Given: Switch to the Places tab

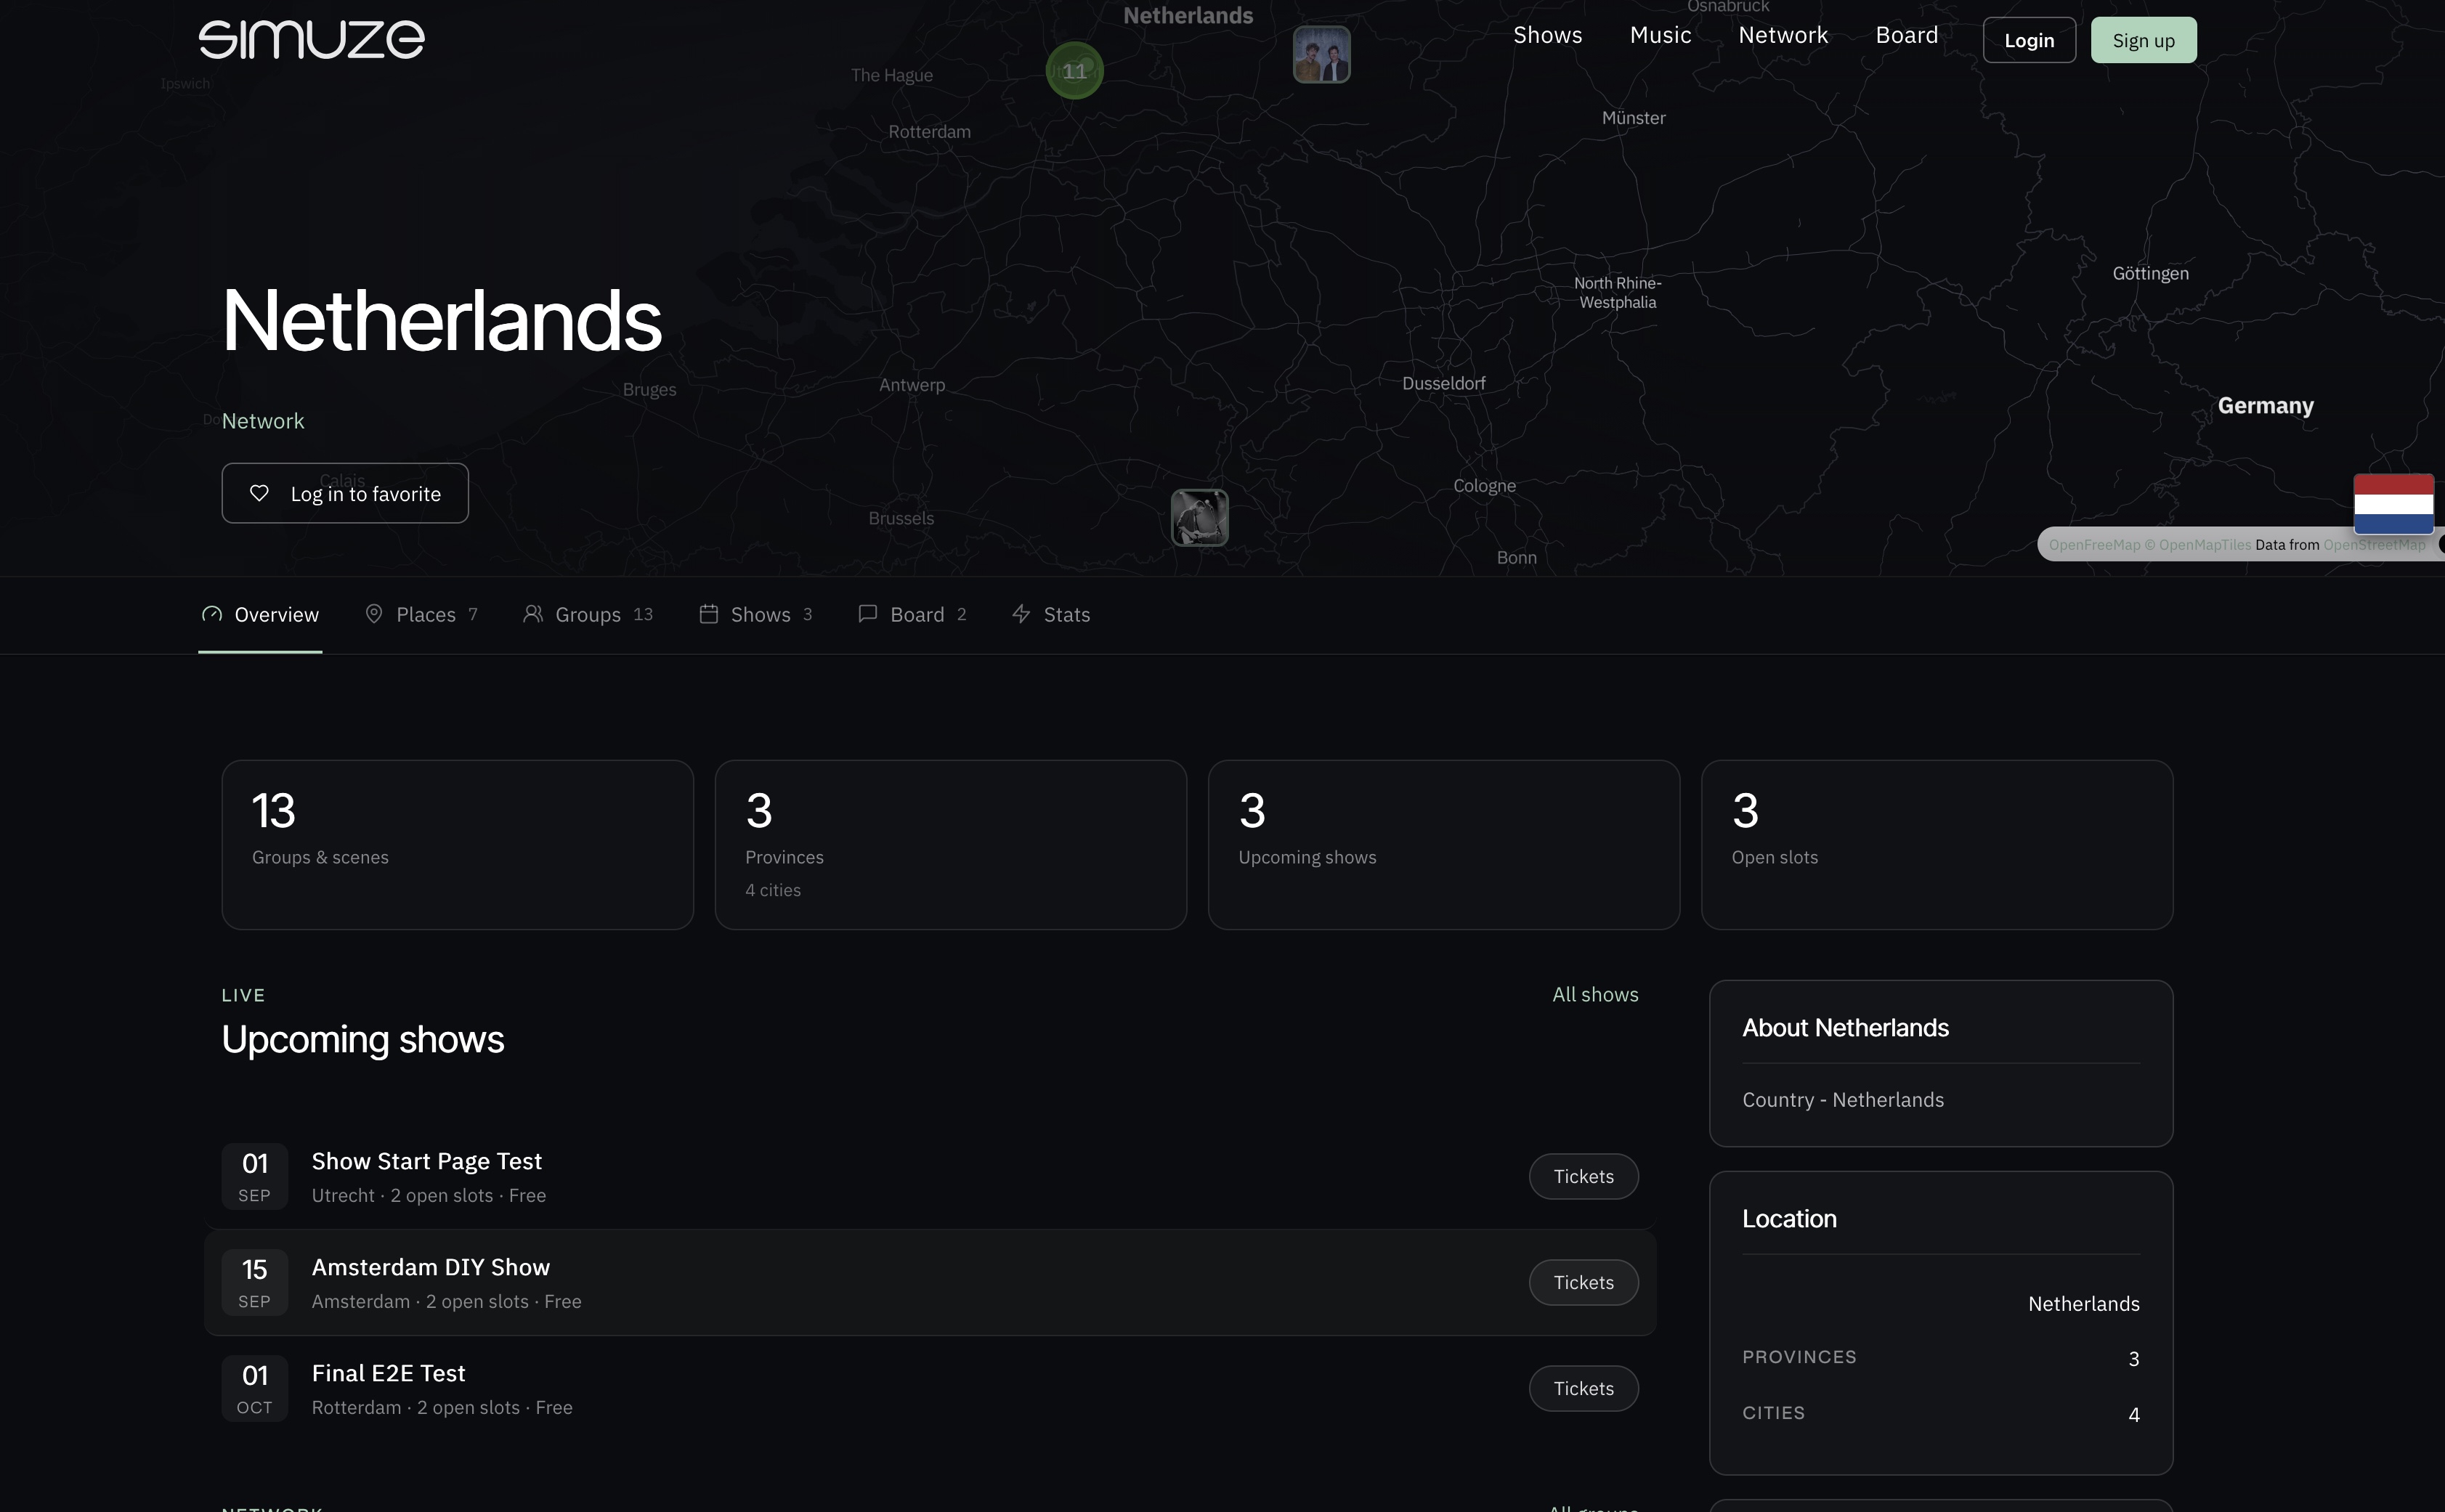Looking at the screenshot, I should (421, 614).
